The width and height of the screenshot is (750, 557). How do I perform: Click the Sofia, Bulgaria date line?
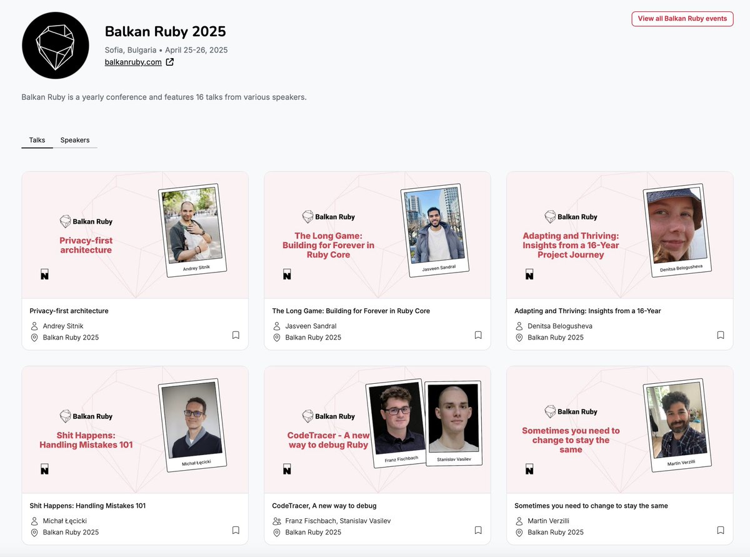166,49
